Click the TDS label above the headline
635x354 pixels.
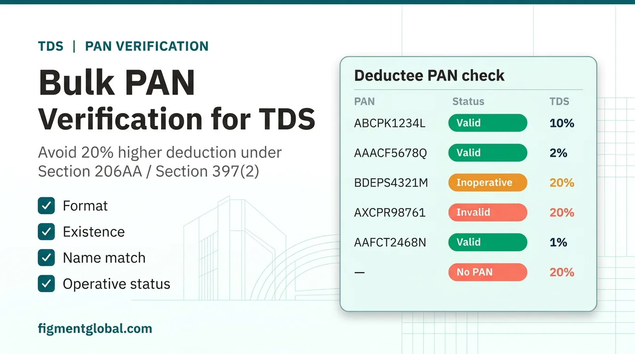51,46
